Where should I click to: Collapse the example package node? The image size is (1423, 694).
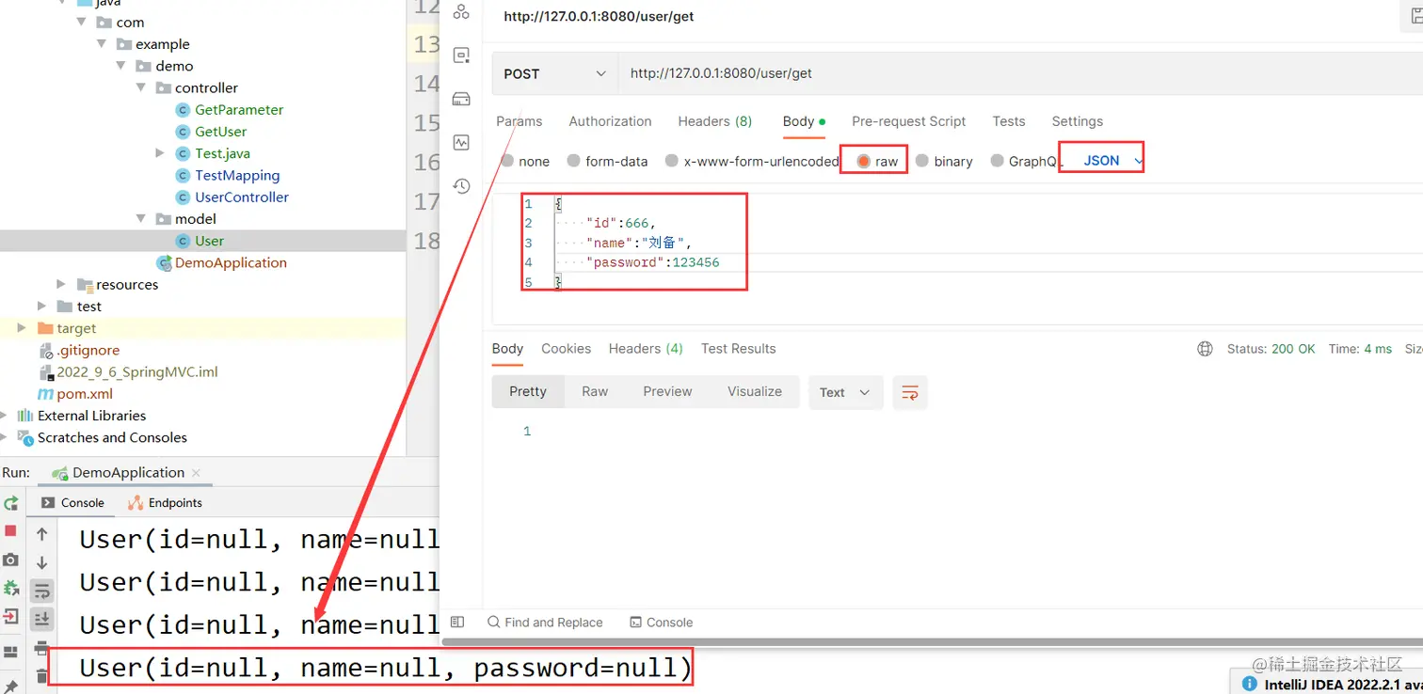[x=102, y=44]
